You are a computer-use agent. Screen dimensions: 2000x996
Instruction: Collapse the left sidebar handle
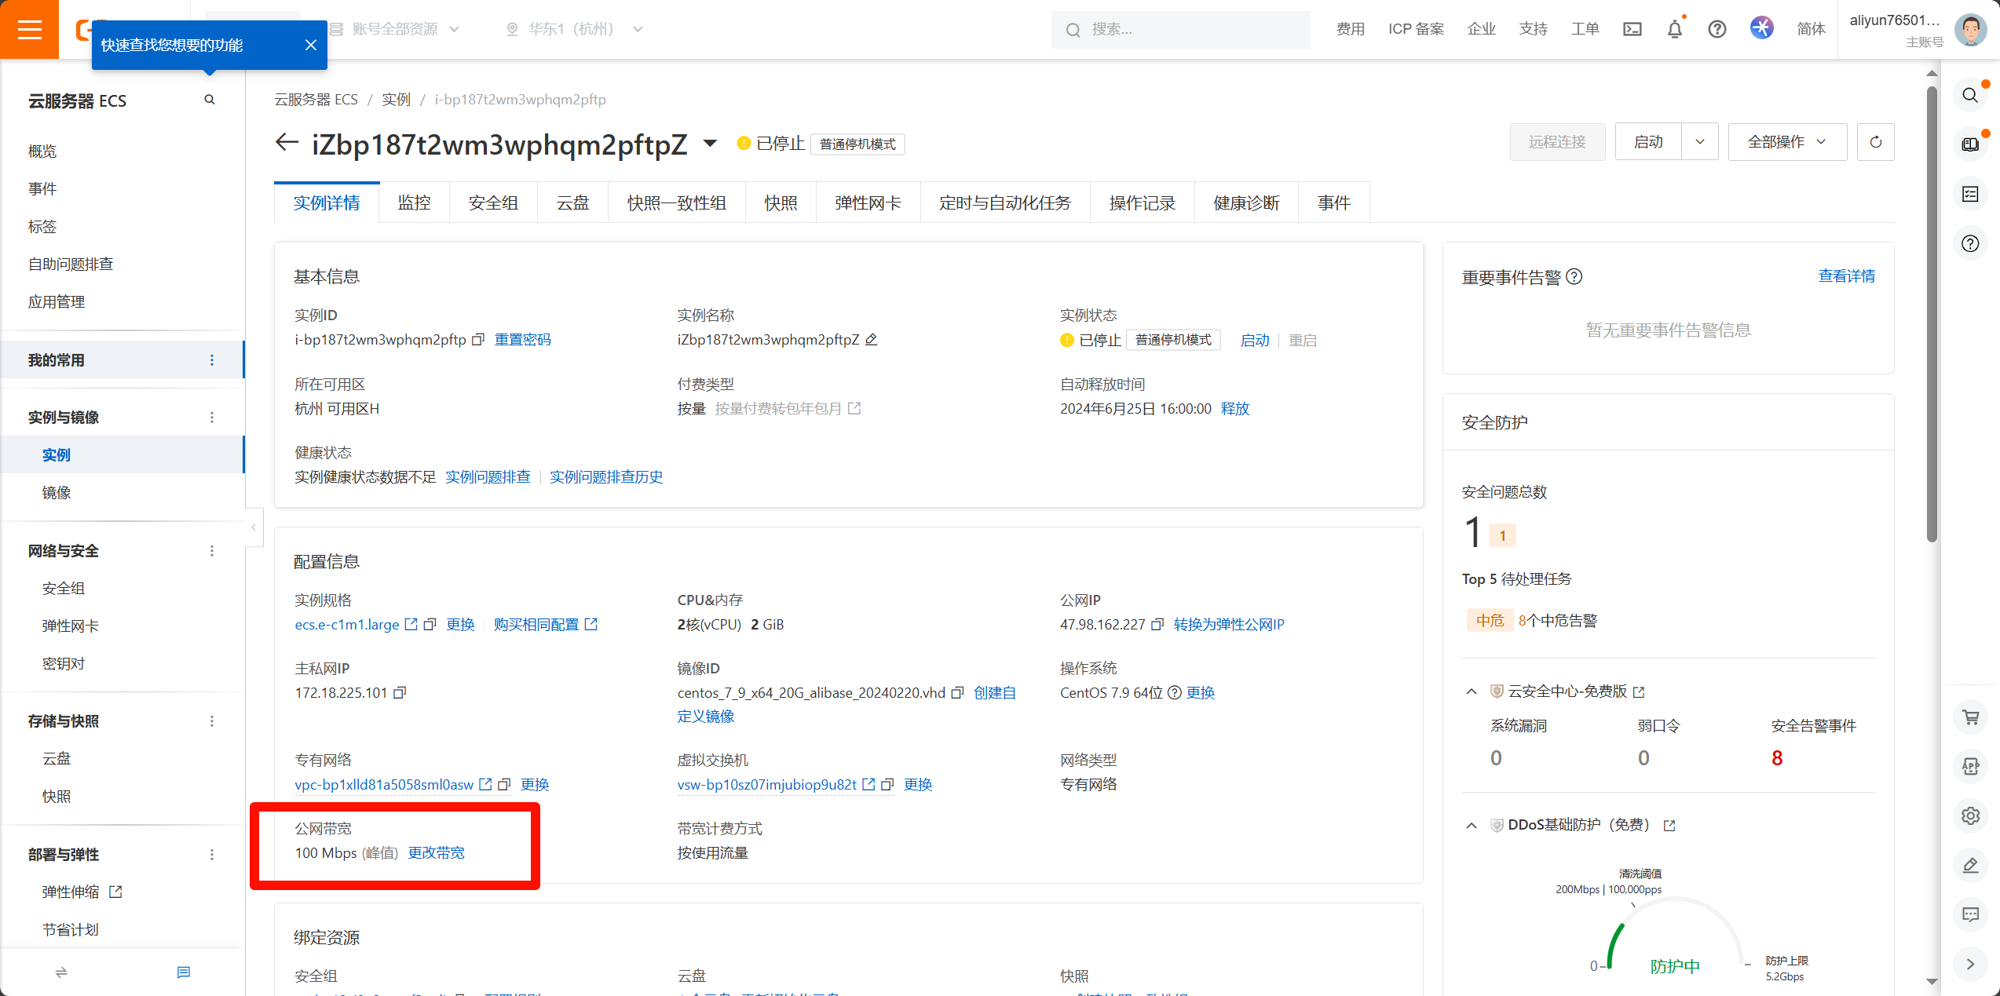point(254,527)
